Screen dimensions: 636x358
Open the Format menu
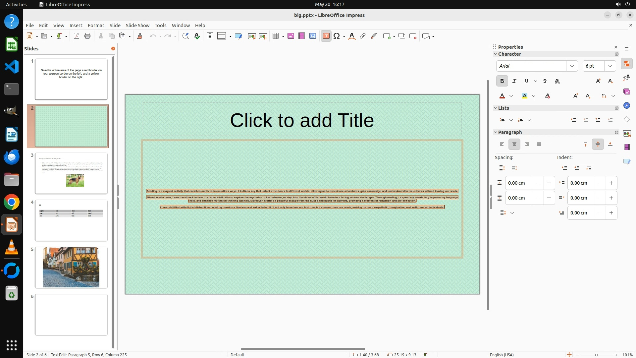96,25
